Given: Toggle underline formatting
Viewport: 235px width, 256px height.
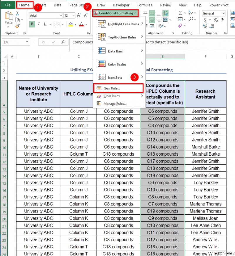Looking at the screenshot, I should pyautogui.click(x=45, y=23).
